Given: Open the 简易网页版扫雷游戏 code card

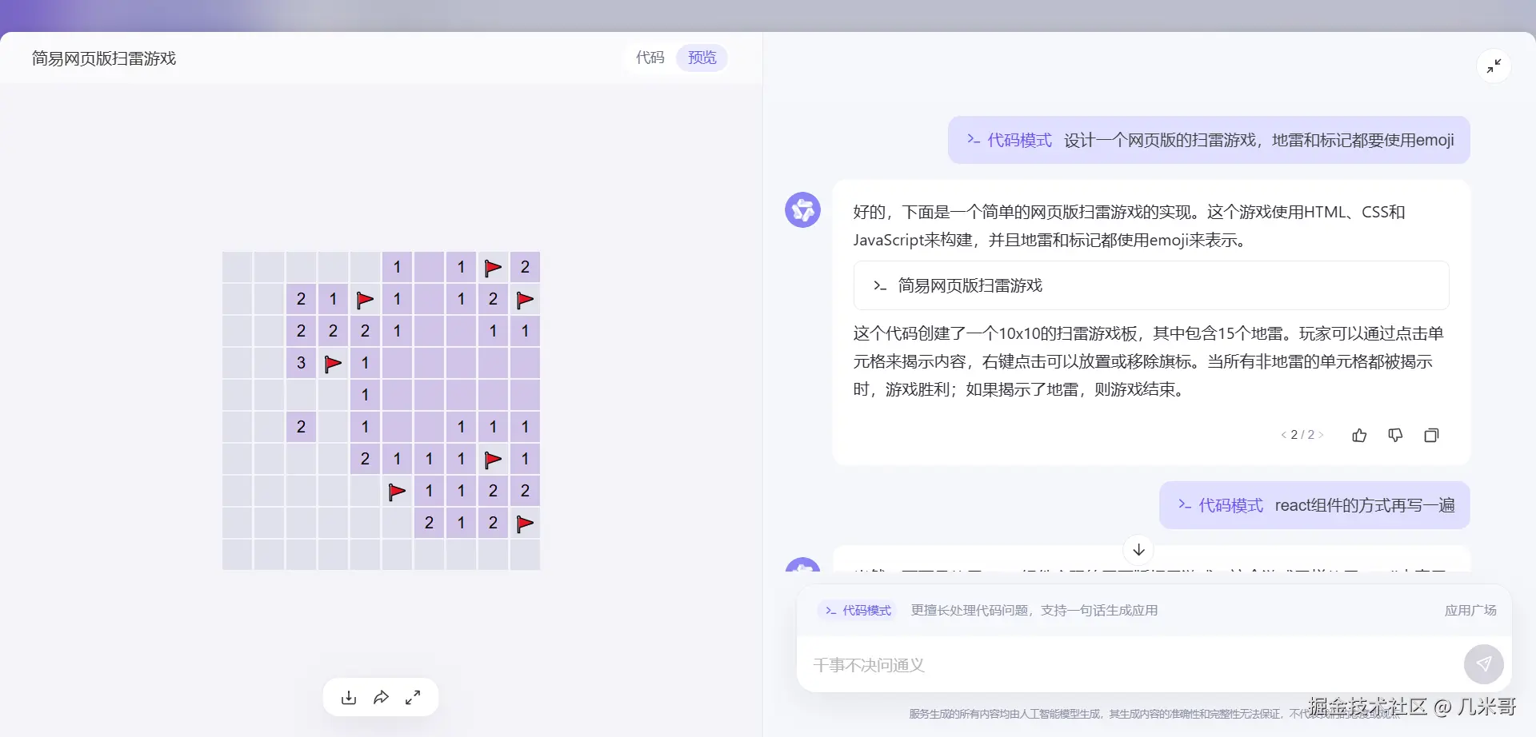Looking at the screenshot, I should [x=1151, y=285].
